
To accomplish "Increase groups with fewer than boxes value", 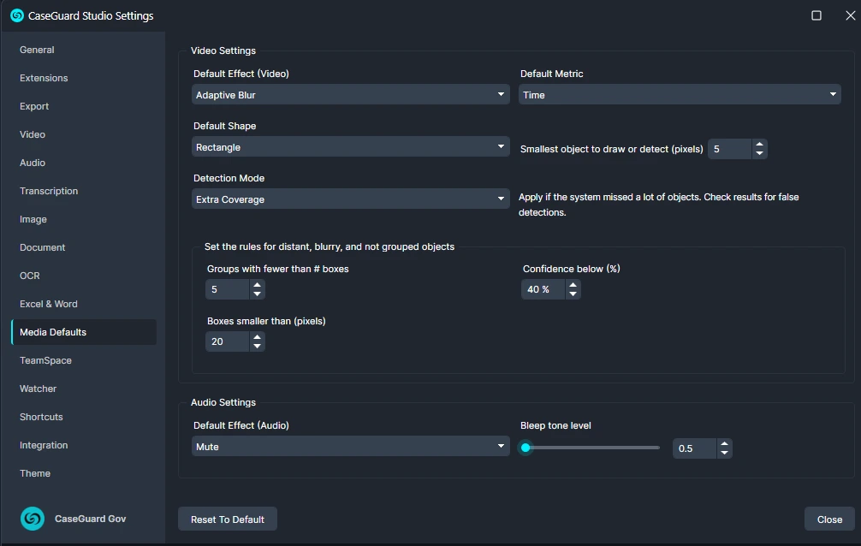I will 257,284.
